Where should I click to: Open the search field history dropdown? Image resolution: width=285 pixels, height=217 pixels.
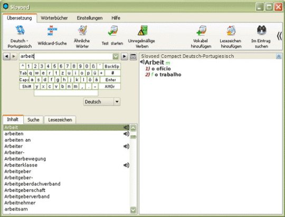[x=116, y=56]
